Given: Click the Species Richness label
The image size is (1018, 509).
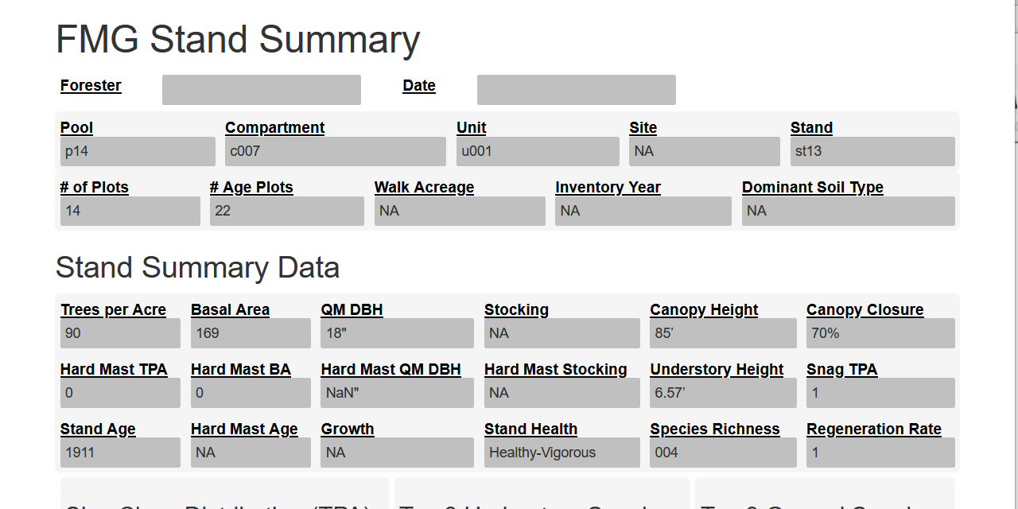Looking at the screenshot, I should [715, 429].
